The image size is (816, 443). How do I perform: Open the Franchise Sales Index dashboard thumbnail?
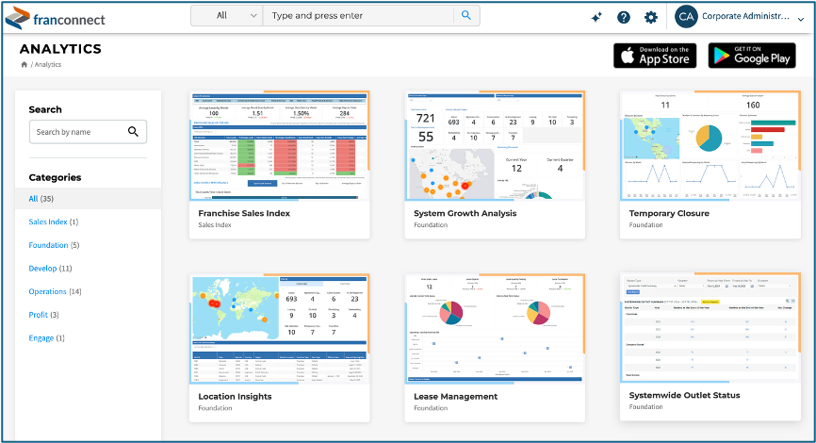click(279, 145)
